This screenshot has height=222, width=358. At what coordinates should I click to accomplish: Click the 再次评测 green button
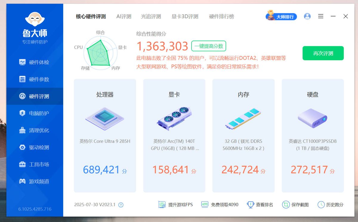(x=323, y=53)
